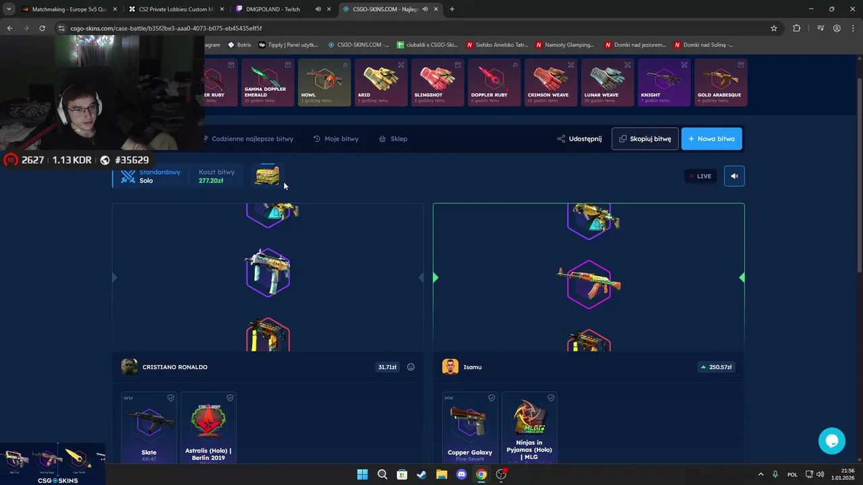
Task: Open File Explorer from the taskbar
Action: tap(442, 474)
